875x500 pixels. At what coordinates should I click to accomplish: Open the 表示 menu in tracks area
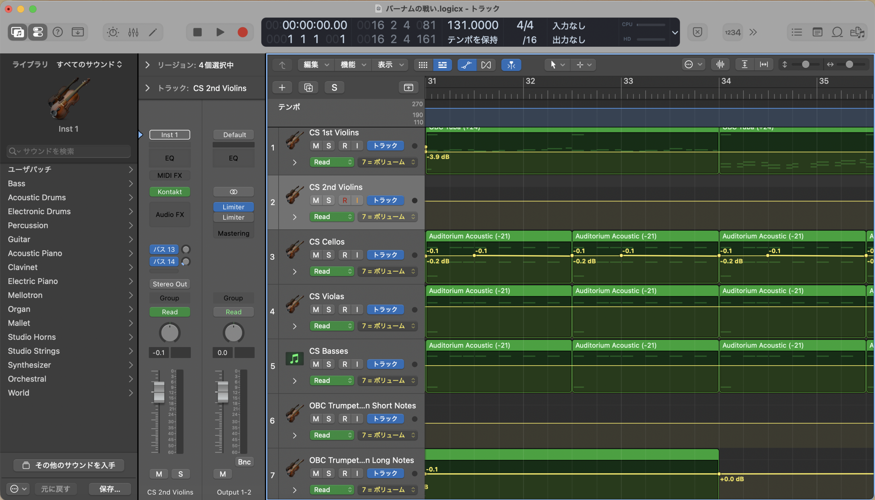[390, 65]
